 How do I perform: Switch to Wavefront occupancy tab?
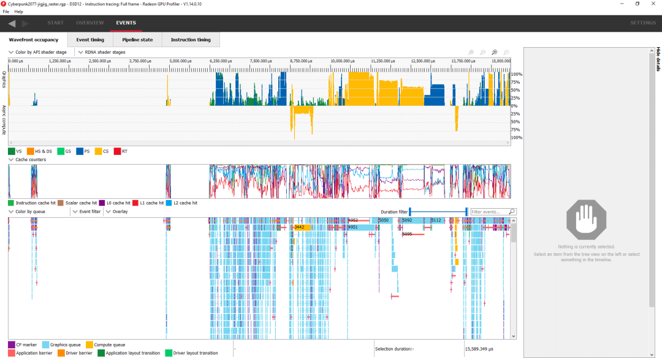click(34, 40)
